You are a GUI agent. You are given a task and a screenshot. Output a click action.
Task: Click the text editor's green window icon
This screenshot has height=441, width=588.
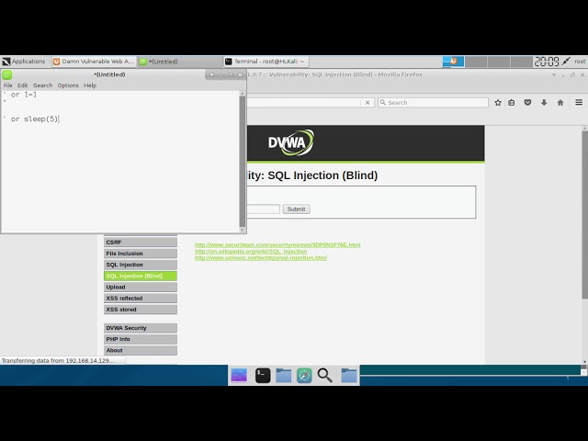coord(7,74)
